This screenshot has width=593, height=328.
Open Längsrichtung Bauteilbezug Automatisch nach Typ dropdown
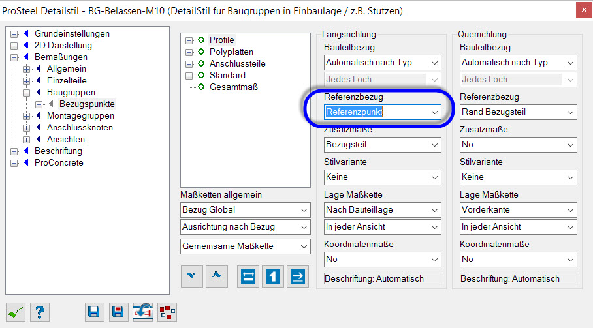coord(382,63)
